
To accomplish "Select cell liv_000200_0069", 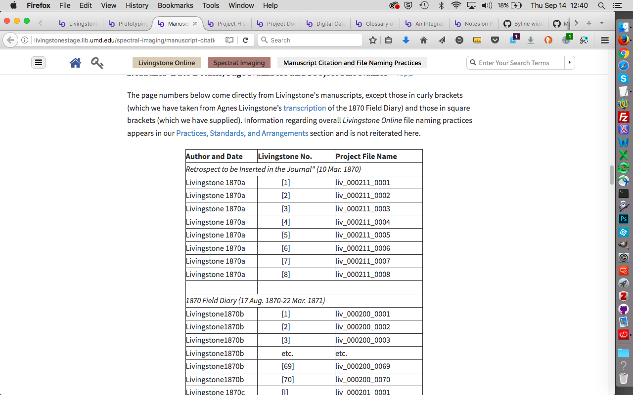I will (x=379, y=366).
